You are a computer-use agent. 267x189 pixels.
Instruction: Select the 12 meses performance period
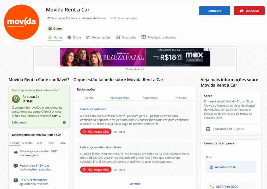pyautogui.click(x=27, y=143)
